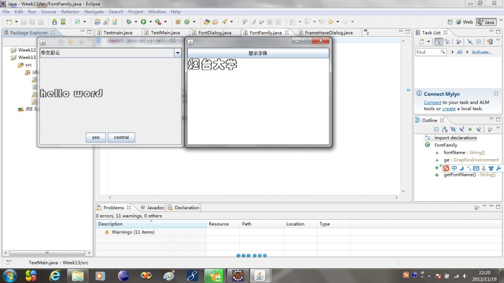This screenshot has width=504, height=283.
Task: Toggle Categorized view in Task List
Action: pos(439,42)
